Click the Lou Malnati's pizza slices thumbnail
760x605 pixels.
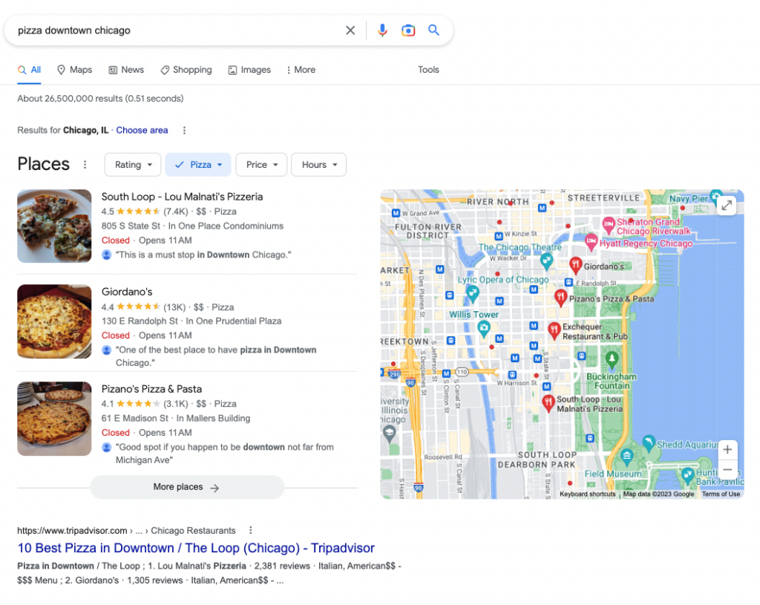pyautogui.click(x=54, y=226)
